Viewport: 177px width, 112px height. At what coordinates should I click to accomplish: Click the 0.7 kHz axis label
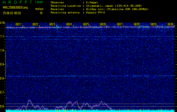coord(2,92)
